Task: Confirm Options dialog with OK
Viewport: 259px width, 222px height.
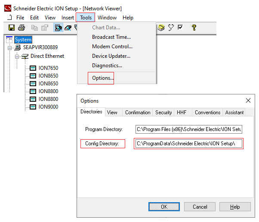Action: click(x=164, y=206)
